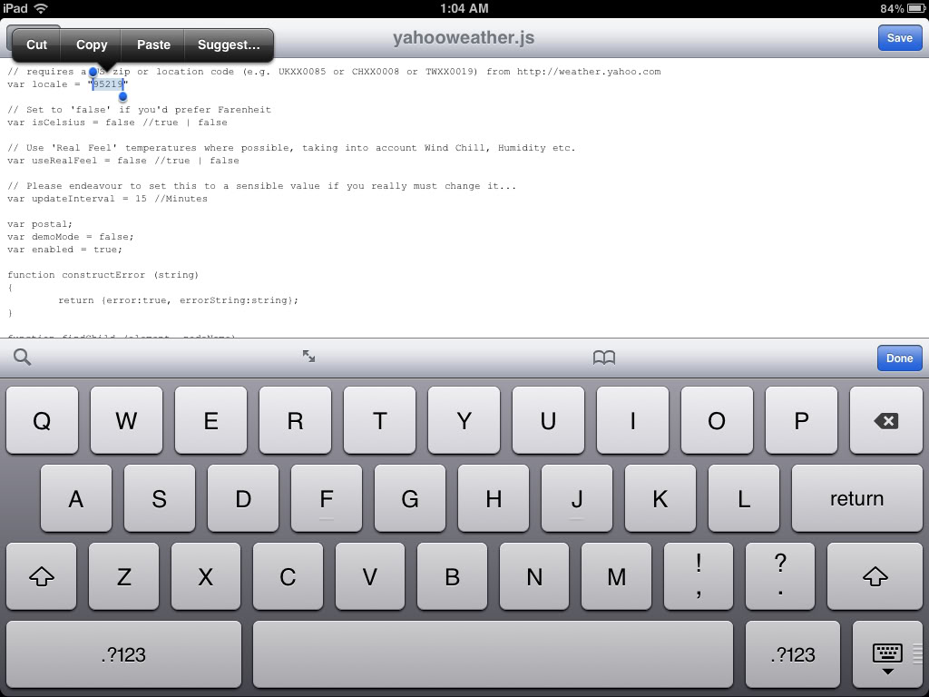Tap the R key

tap(295, 420)
